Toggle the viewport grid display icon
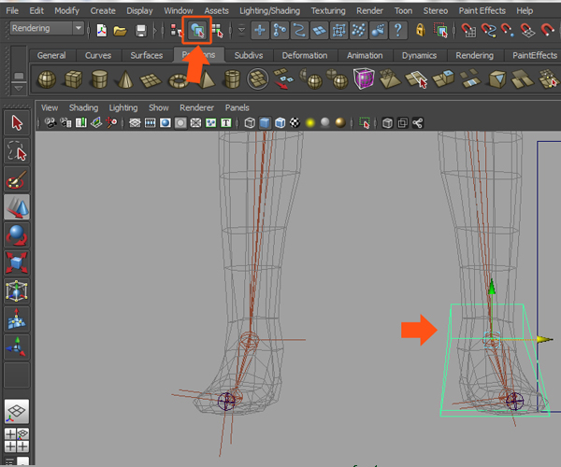 (x=135, y=123)
